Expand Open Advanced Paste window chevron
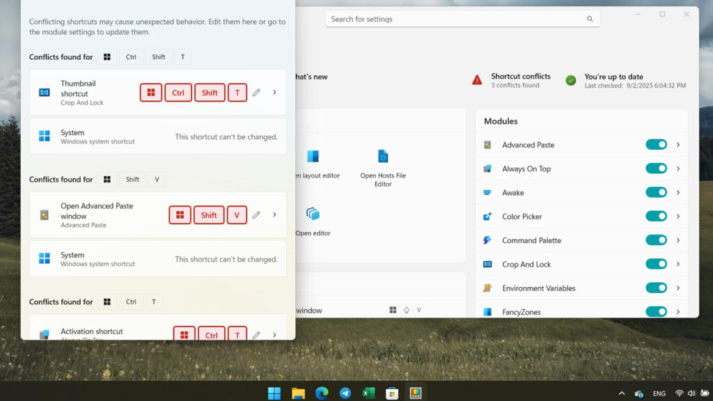713x401 pixels. [274, 215]
